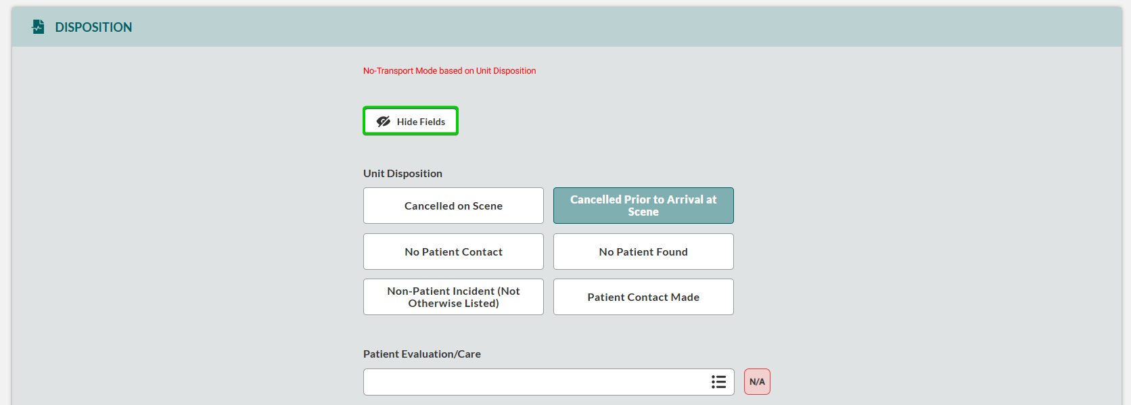Choose No Patient Contact option
The height and width of the screenshot is (405, 1131).
[453, 252]
